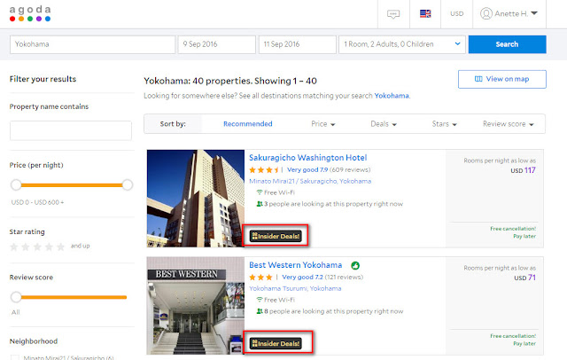Click the USD 71 room price

[524, 278]
